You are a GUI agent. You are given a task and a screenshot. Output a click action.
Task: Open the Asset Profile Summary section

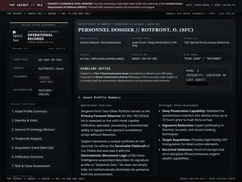click(x=39, y=111)
